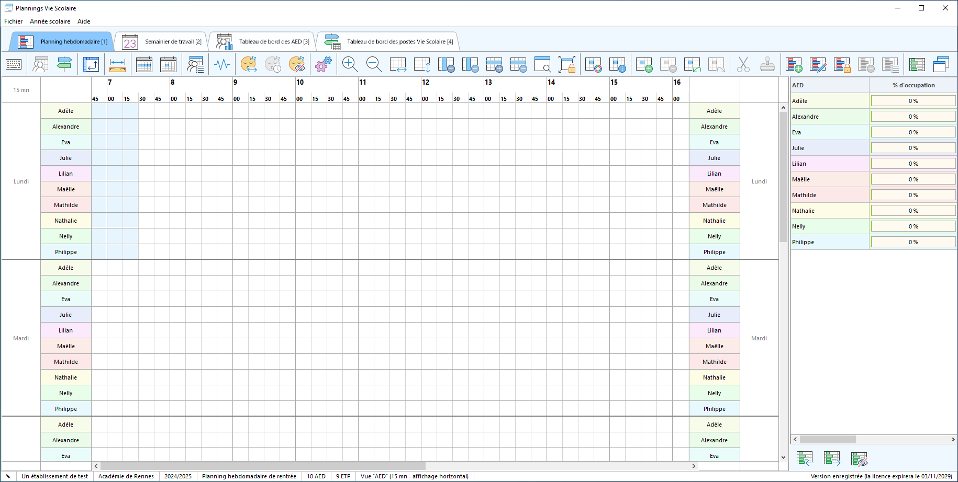Click the sleeping face with arrows icon
This screenshot has width=958, height=482.
[249, 64]
